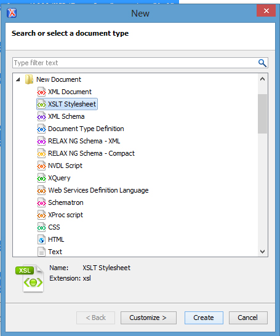Click the search magnifier icon
The image size is (280, 336).
click(262, 63)
